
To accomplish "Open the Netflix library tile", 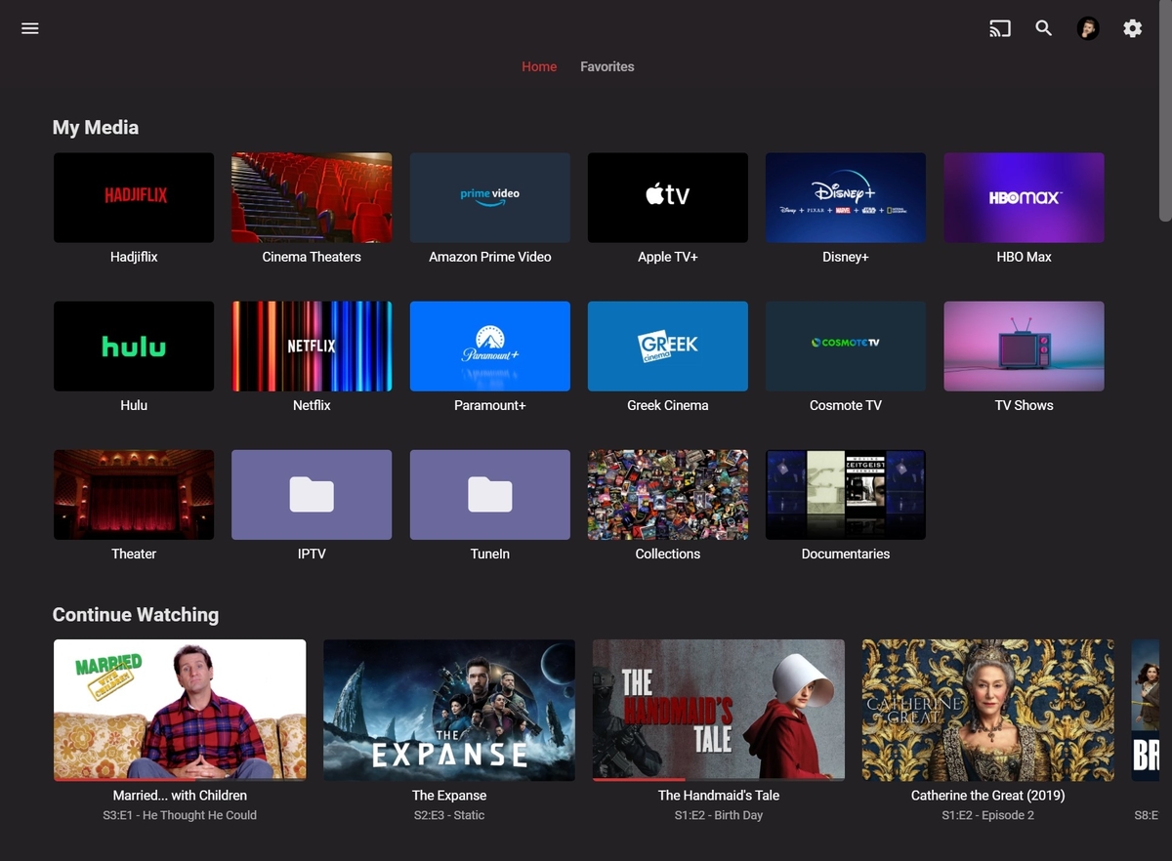I will (312, 346).
